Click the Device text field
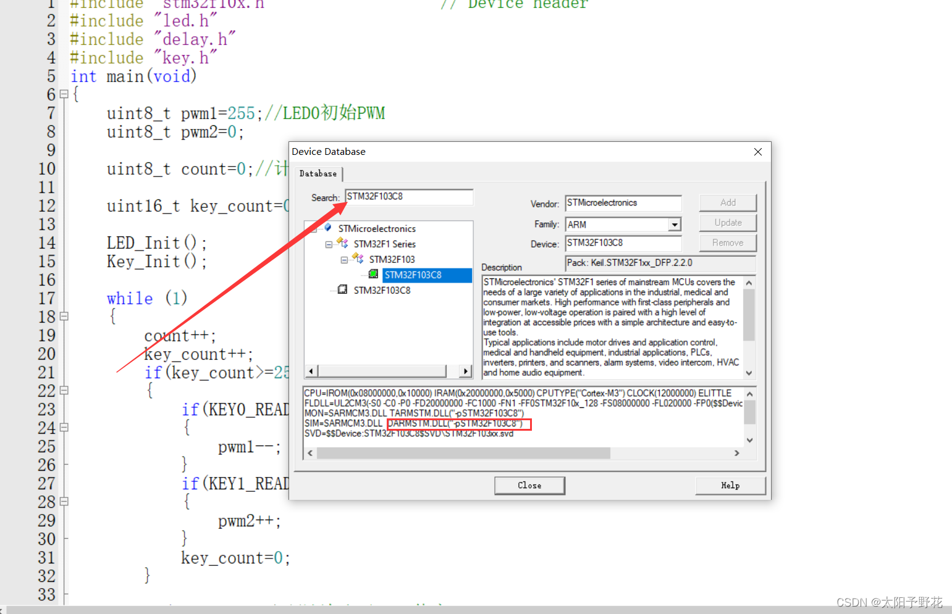Image resolution: width=952 pixels, height=614 pixels. 623,243
